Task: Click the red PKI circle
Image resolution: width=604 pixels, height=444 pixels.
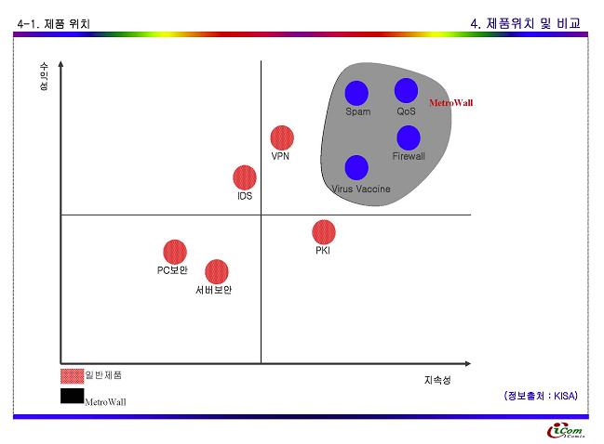Action: pos(324,231)
